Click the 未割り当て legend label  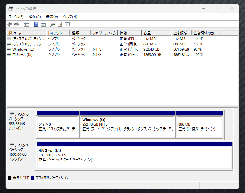(x=21, y=178)
